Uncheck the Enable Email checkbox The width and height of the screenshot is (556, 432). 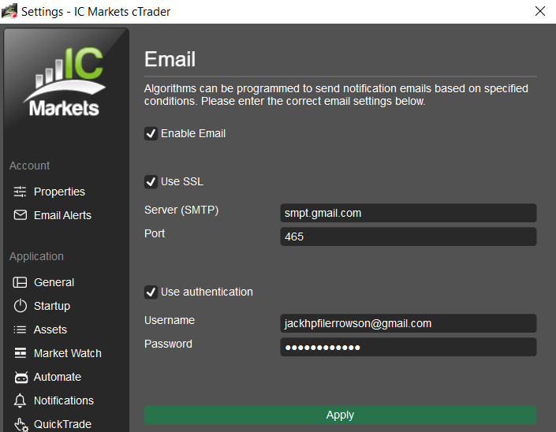point(151,133)
